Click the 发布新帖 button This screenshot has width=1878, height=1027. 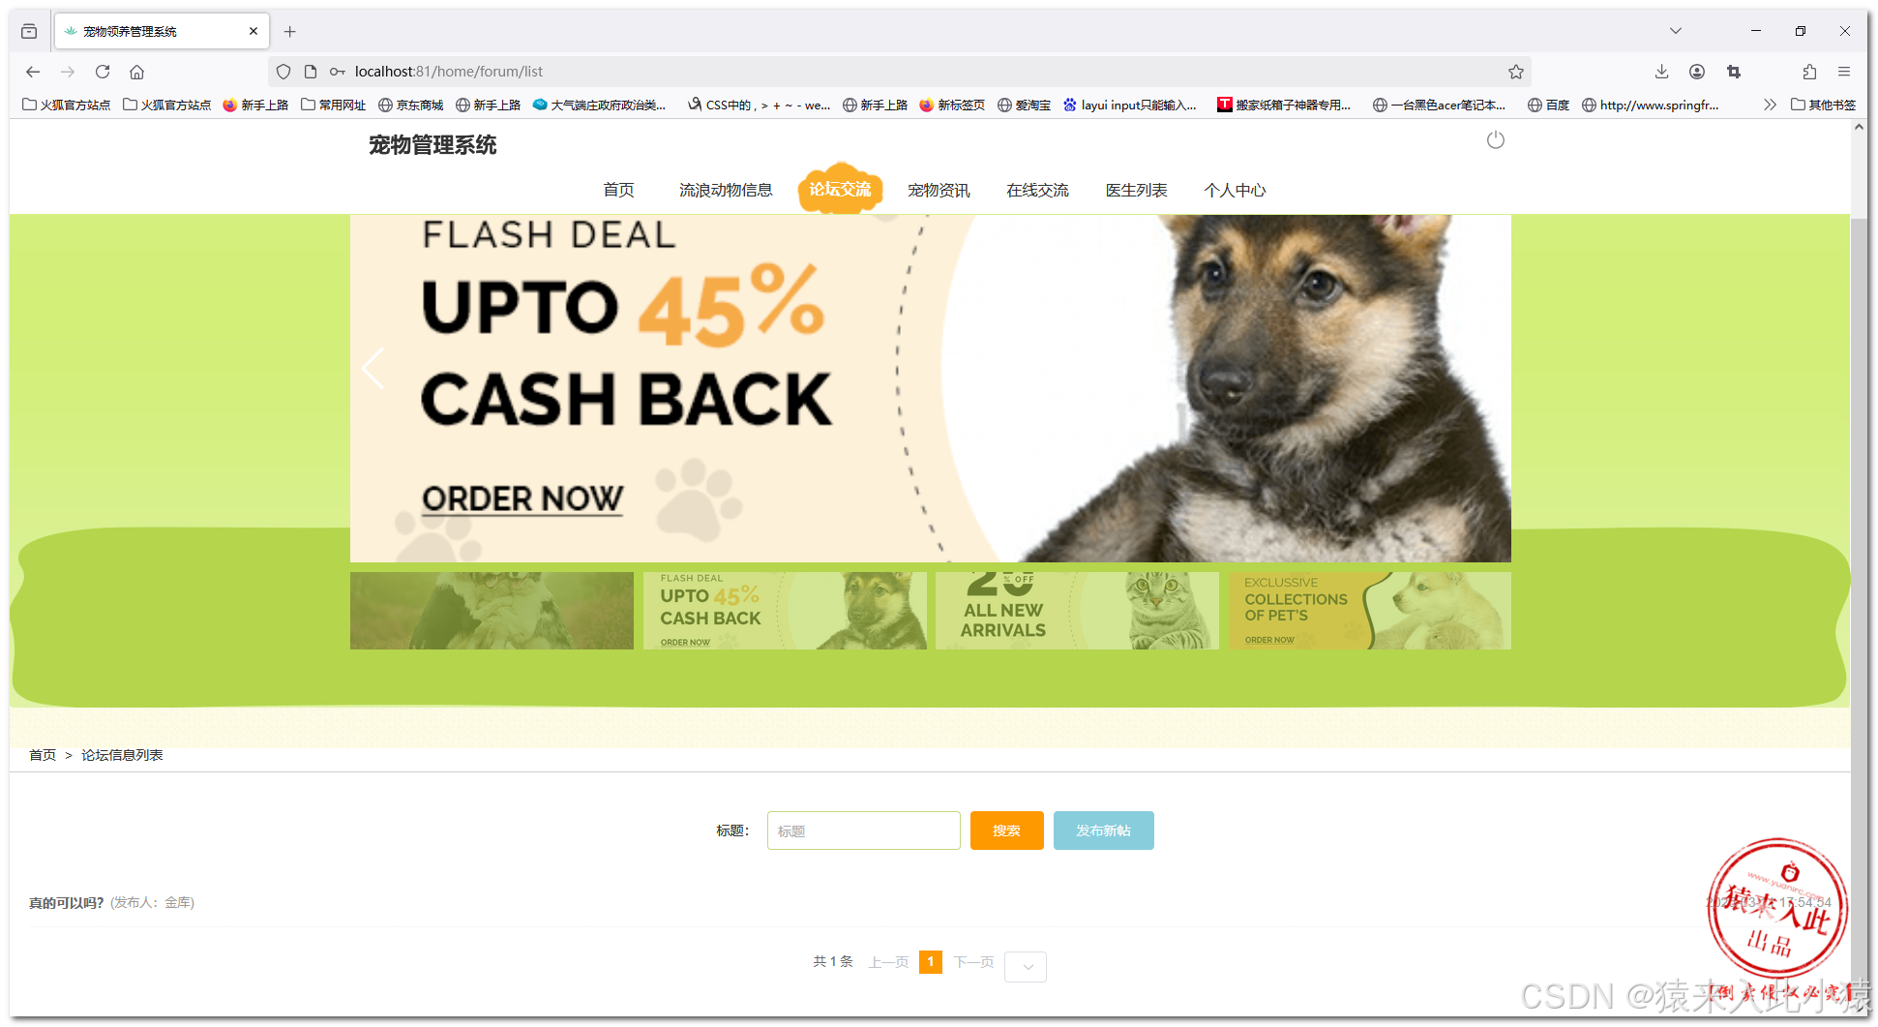1104,831
